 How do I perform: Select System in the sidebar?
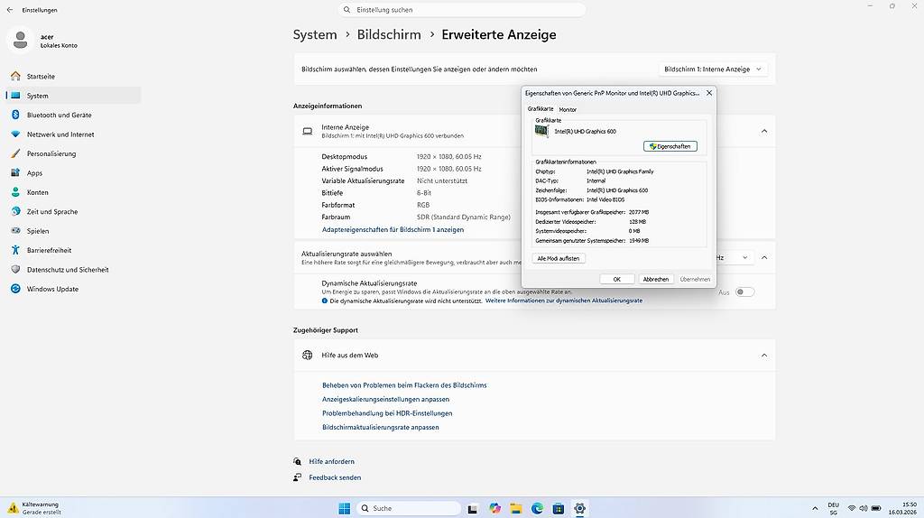coord(73,96)
